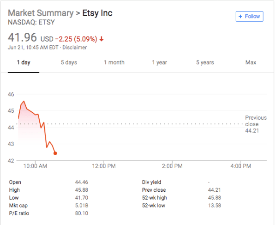Select the Max time range
The height and width of the screenshot is (225, 275).
(x=251, y=62)
